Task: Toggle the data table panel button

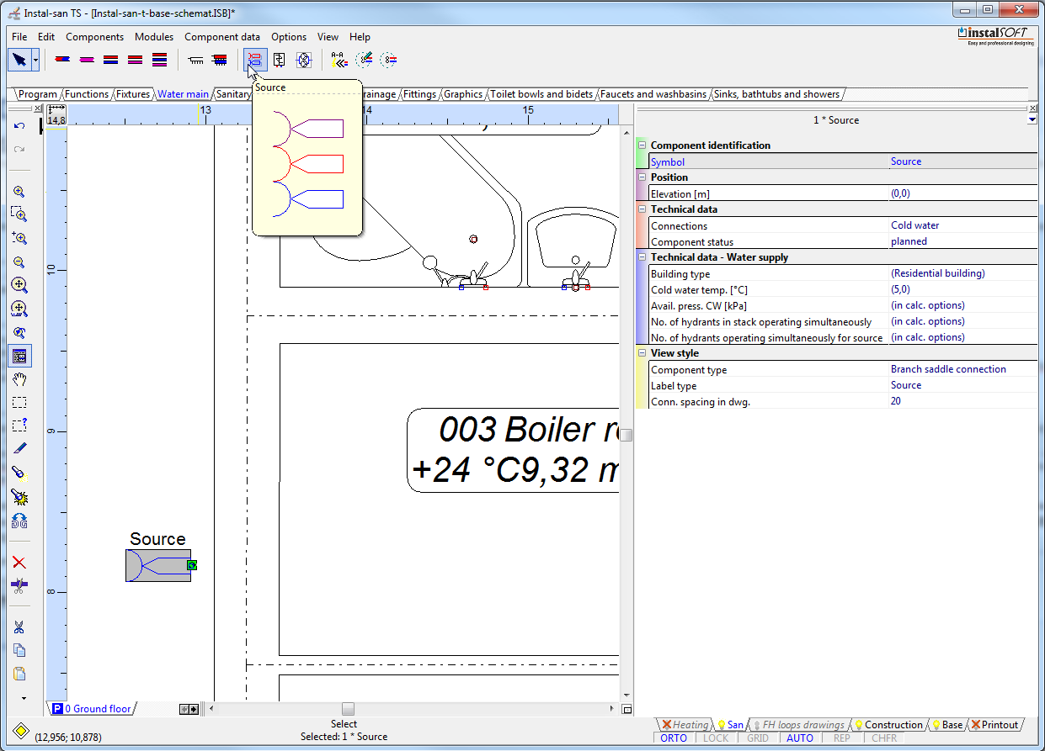Action: pos(19,357)
